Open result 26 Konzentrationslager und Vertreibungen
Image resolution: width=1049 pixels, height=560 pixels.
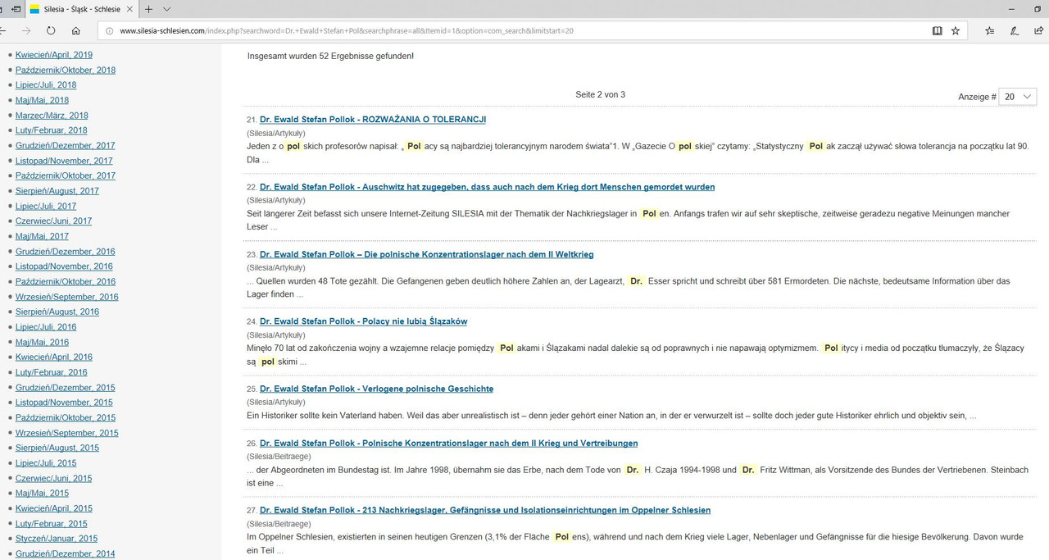coord(448,443)
